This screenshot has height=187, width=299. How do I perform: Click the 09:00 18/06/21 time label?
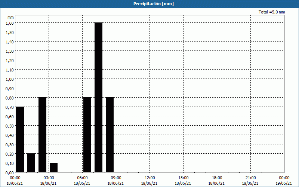coord(116,181)
